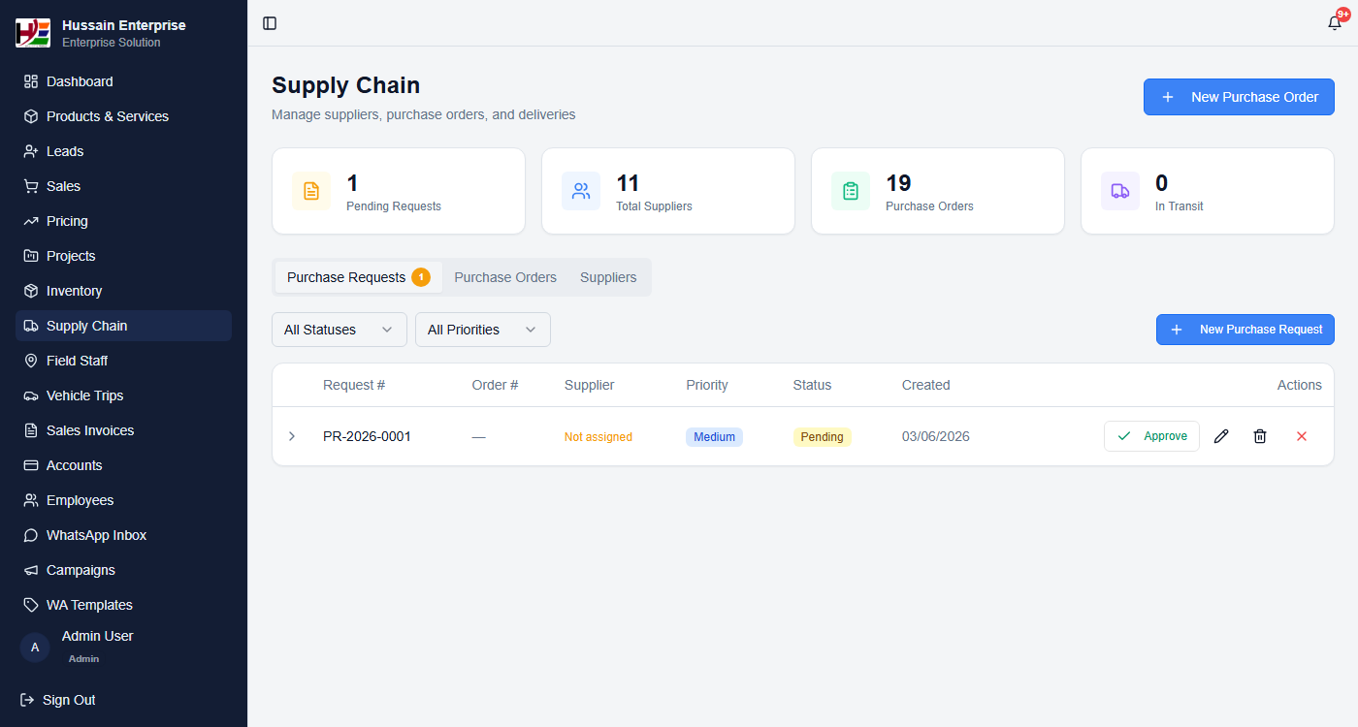The height and width of the screenshot is (727, 1358).
Task: Click the Total Suppliers people icon
Action: coord(581,191)
